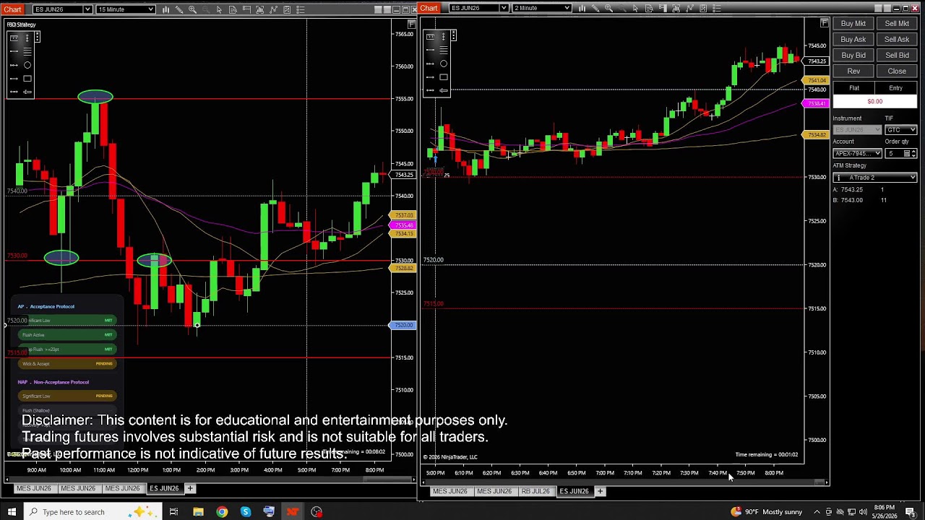Add new tab in left chart window
Screen dimensions: 925x520
tap(190, 488)
